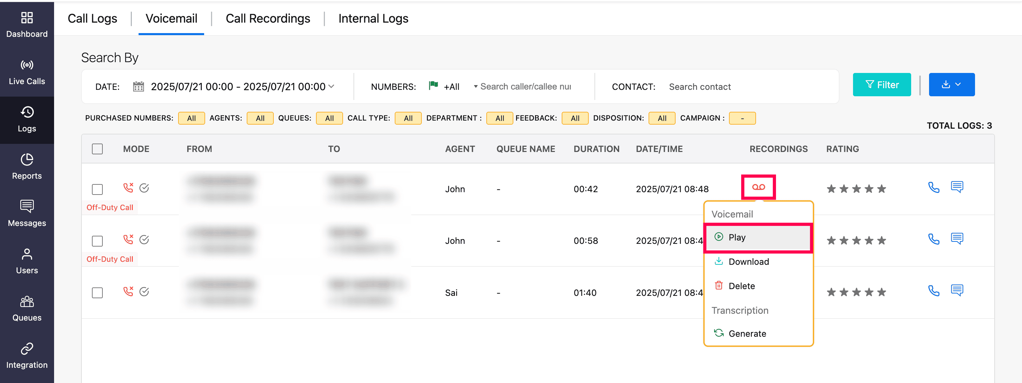Open the Dashboard sidebar icon
This screenshot has width=1022, height=383.
(27, 18)
